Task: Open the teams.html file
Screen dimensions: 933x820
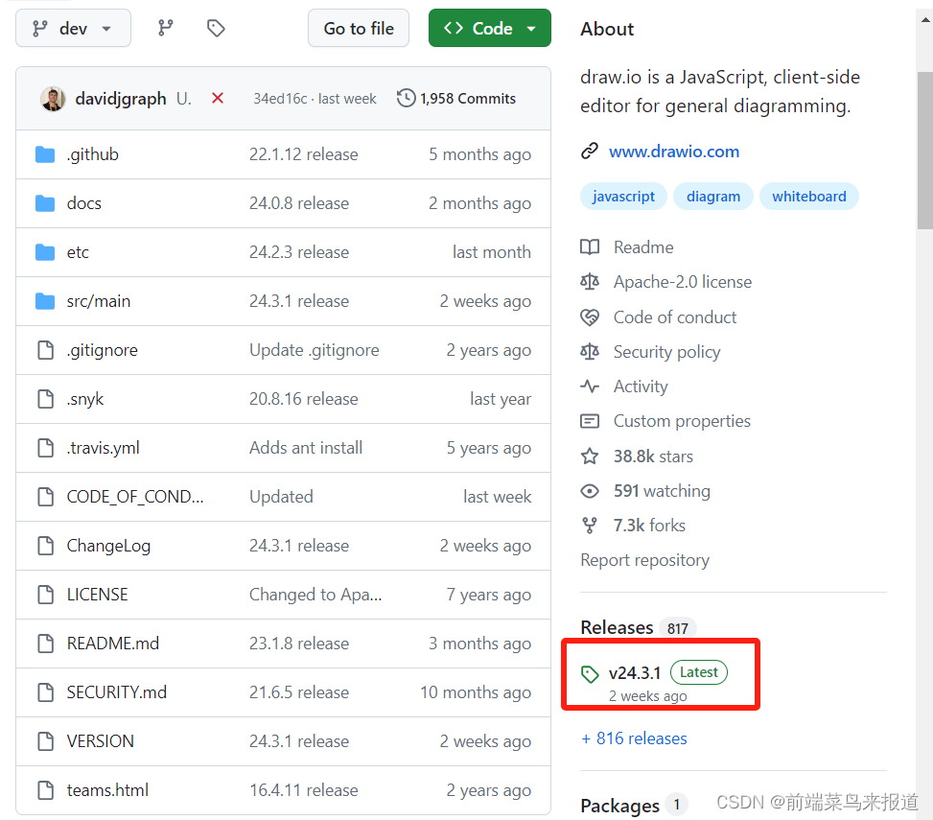Action: pos(107,790)
